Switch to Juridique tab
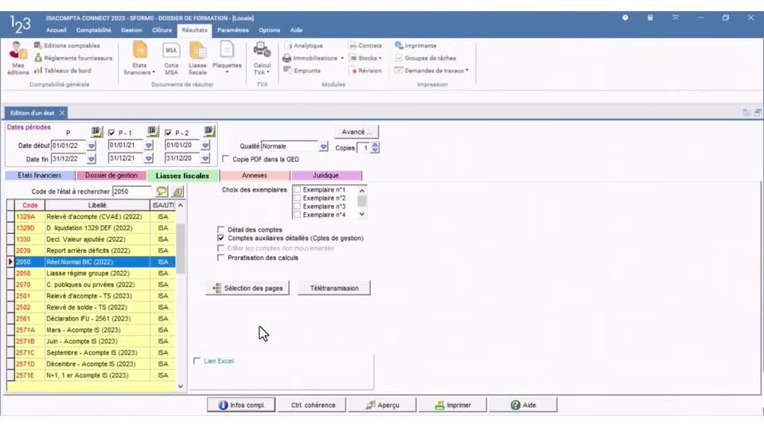 coord(325,175)
